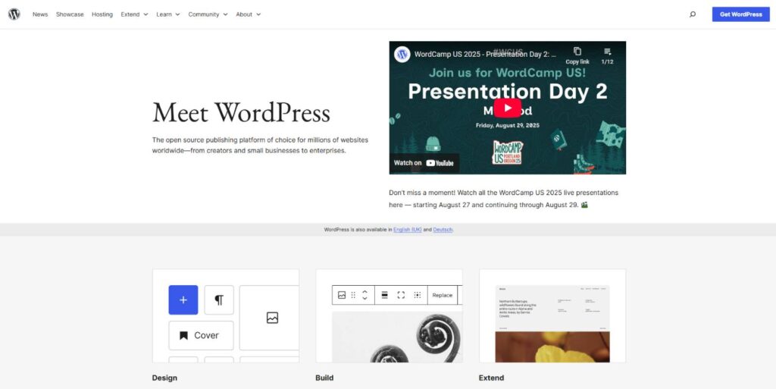Open the Showcase menu item
The height and width of the screenshot is (389, 776).
coord(70,14)
